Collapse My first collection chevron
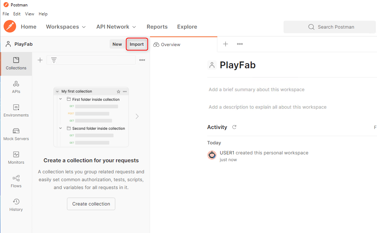This screenshot has width=377, height=233. click(x=57, y=91)
